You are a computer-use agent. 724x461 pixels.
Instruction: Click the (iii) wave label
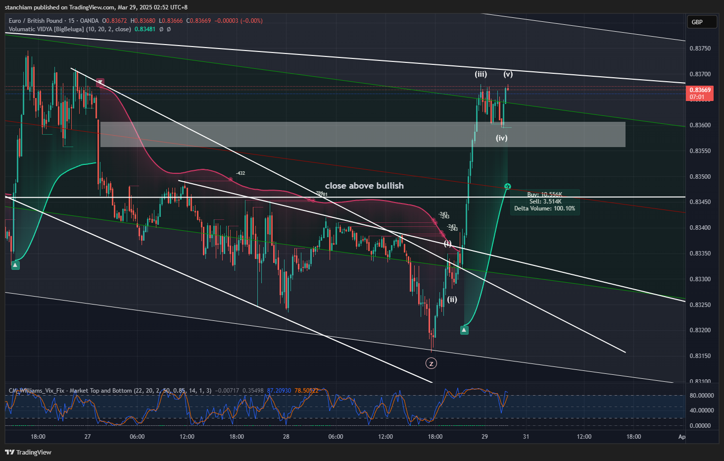481,74
